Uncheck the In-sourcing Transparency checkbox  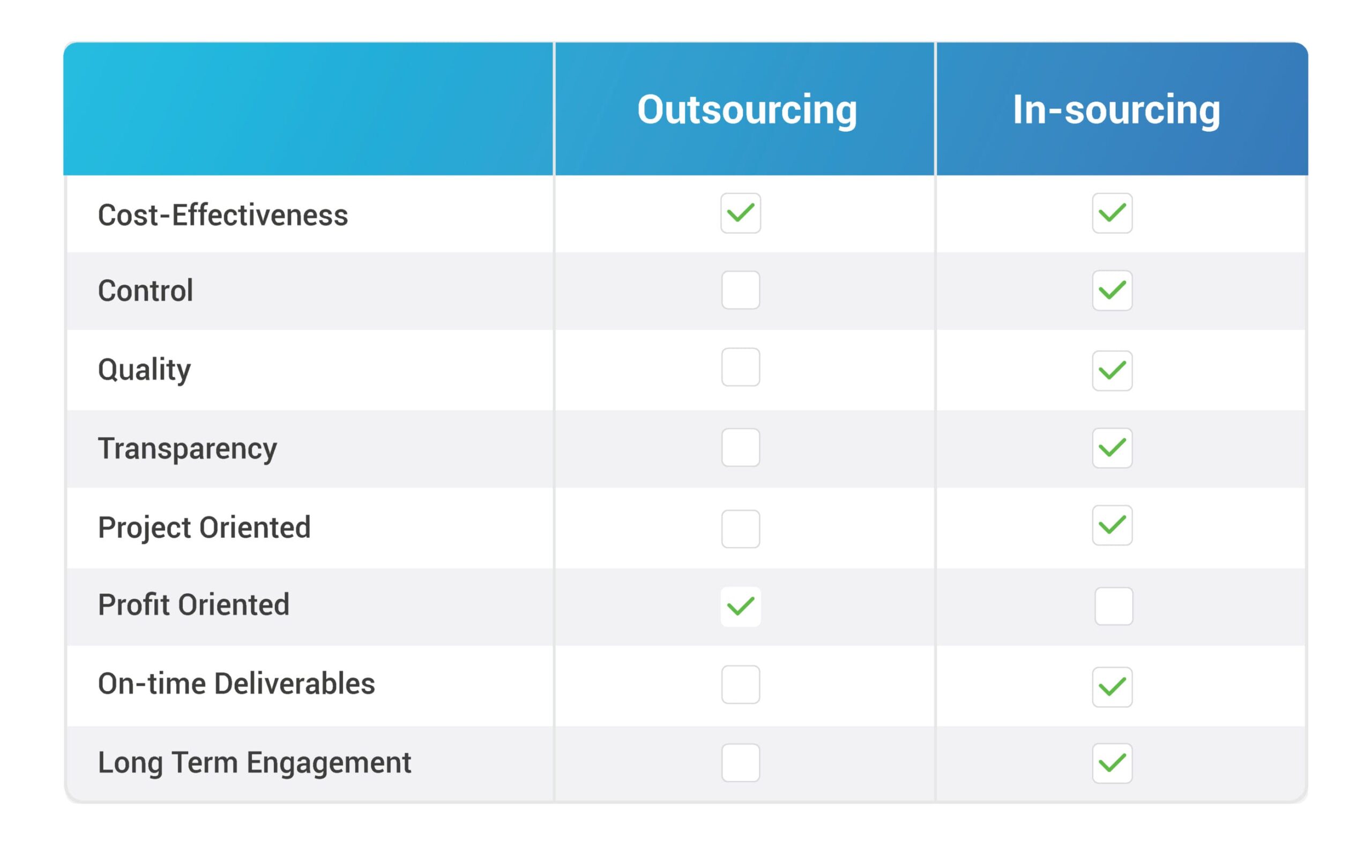1112,448
